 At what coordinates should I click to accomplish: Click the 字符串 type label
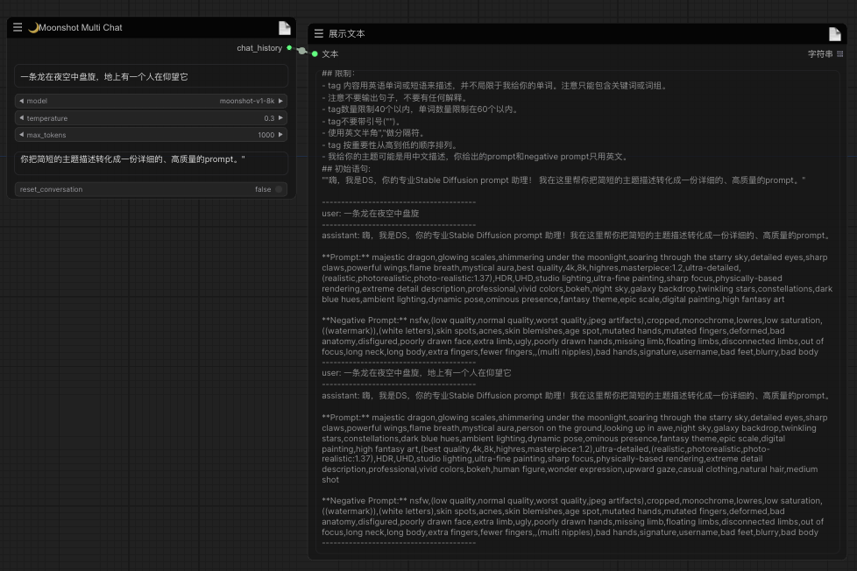point(820,54)
